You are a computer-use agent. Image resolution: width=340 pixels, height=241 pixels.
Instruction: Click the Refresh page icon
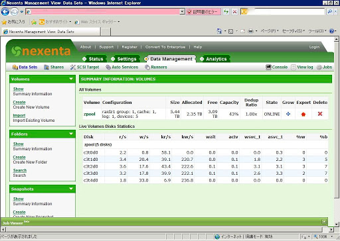[226, 11]
